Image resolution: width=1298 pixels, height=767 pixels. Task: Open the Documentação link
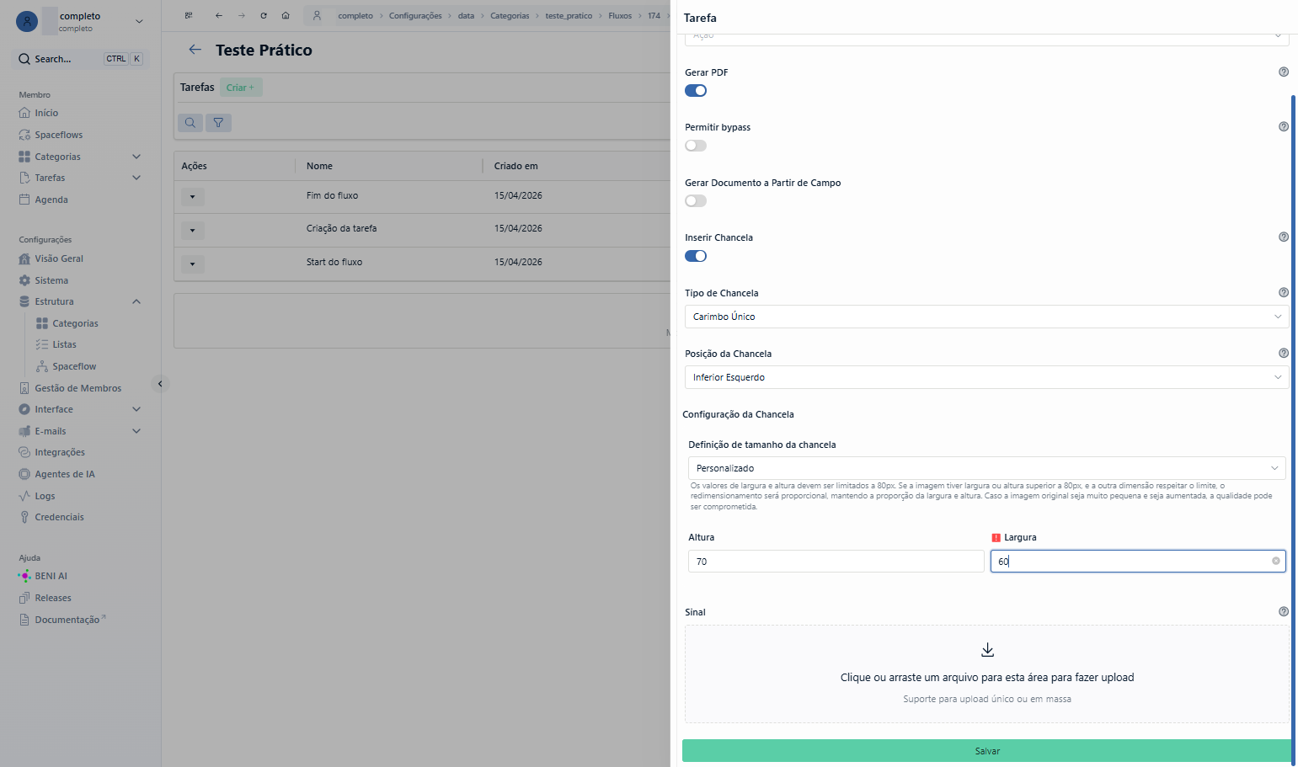pyautogui.click(x=67, y=620)
